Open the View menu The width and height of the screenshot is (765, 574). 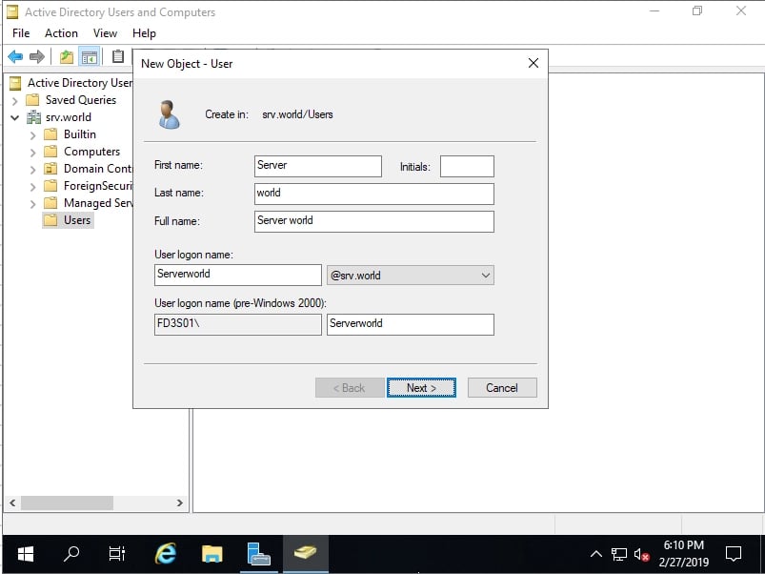click(x=105, y=33)
